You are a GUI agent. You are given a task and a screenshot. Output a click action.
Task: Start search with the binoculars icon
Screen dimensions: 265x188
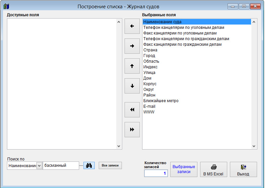click(x=89, y=165)
